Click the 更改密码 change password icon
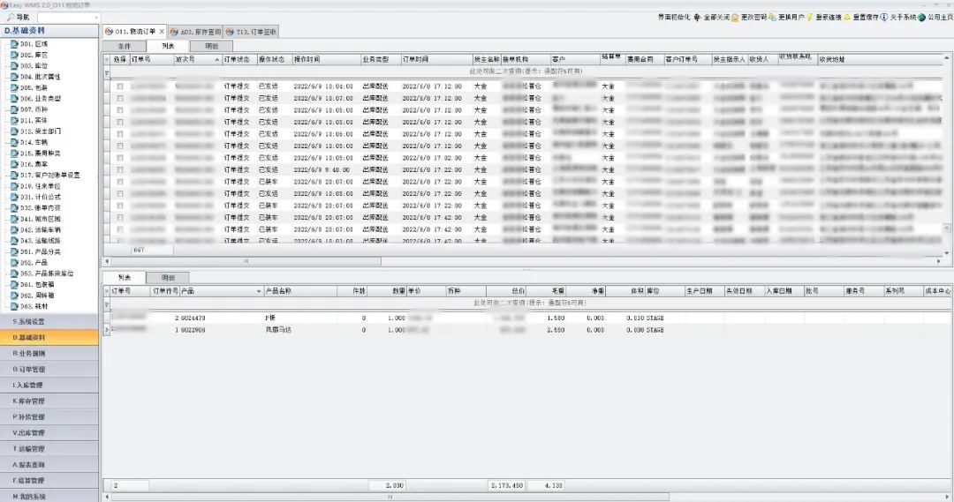Image resolution: width=954 pixels, height=502 pixels. tap(736, 17)
